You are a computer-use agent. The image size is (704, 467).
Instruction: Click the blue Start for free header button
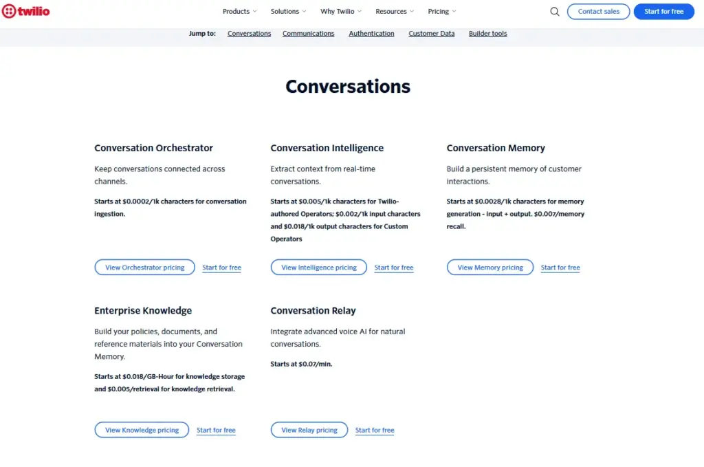click(663, 12)
